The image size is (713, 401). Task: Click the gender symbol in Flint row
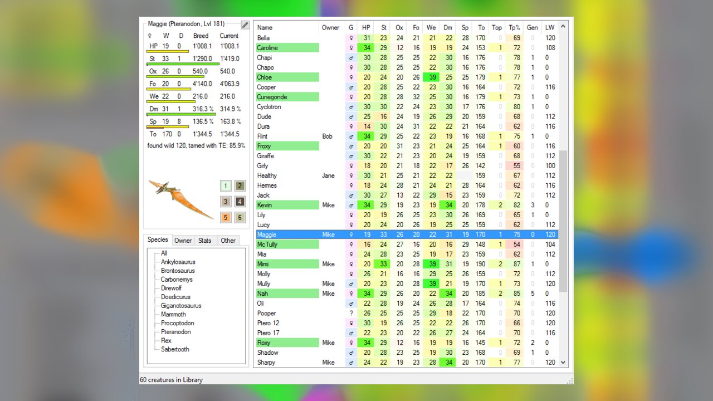click(x=351, y=136)
